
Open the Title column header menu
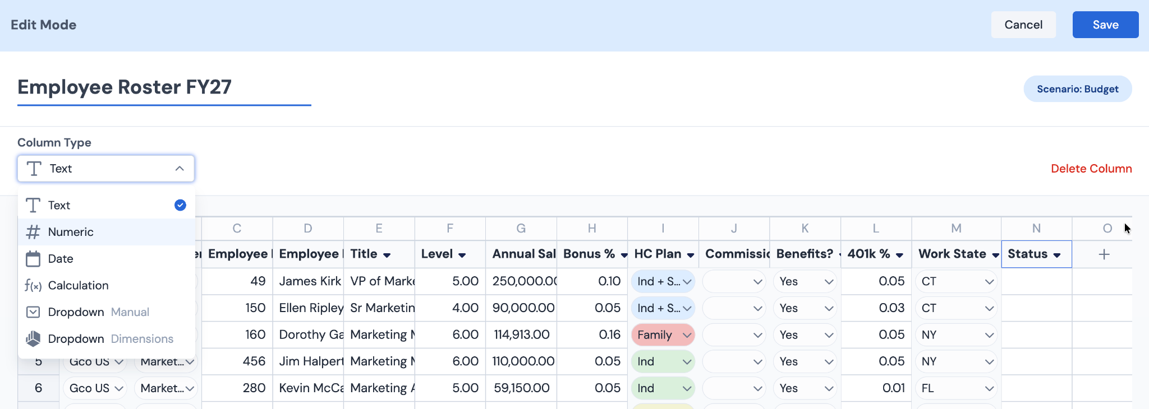coord(387,255)
